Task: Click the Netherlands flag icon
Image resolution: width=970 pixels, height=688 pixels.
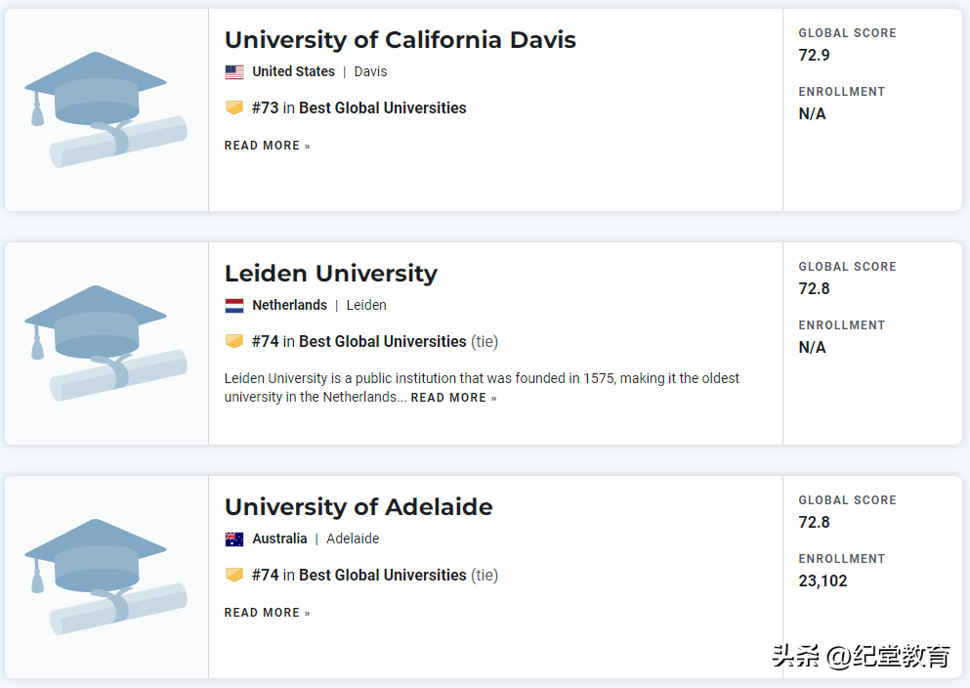Action: [234, 305]
